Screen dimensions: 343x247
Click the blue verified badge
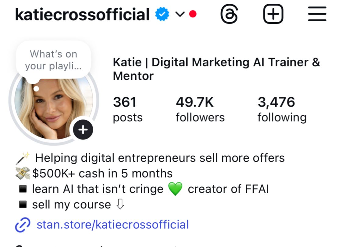(x=162, y=15)
